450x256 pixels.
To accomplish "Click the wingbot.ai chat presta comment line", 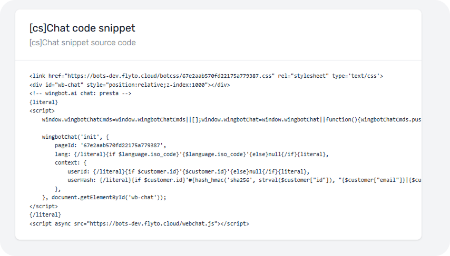I will [x=80, y=93].
